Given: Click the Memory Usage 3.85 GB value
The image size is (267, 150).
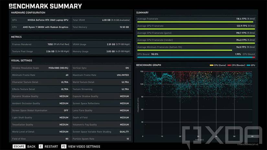Looking at the screenshot, I should coord(110,51).
